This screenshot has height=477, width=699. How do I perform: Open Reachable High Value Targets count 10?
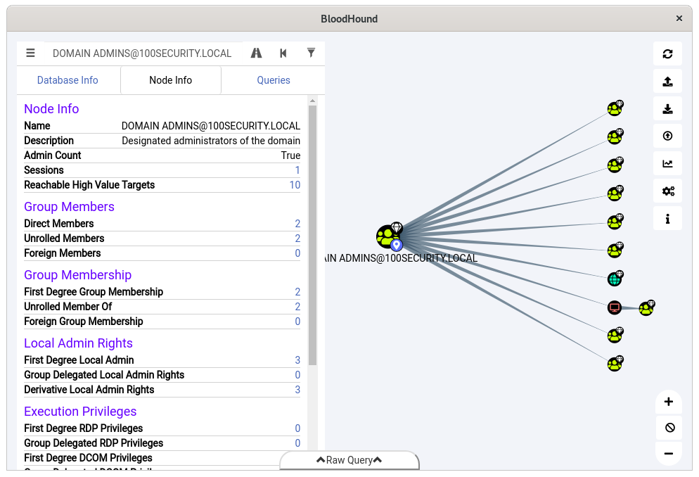coord(295,185)
